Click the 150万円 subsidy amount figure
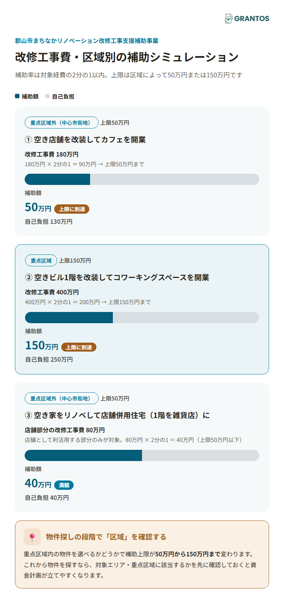Viewport: 284px width, 606px height. click(41, 345)
